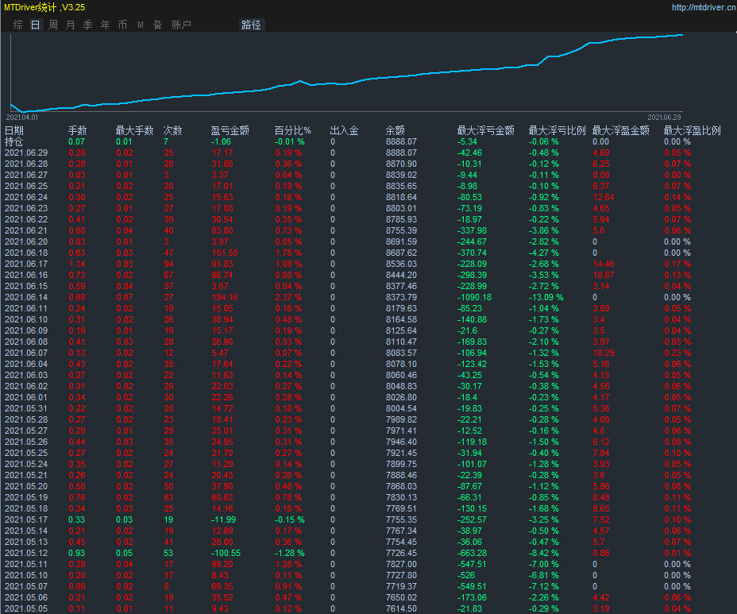The width and height of the screenshot is (737, 614).
Task: Click the 盈亏金额 column header
Action: coord(230,130)
